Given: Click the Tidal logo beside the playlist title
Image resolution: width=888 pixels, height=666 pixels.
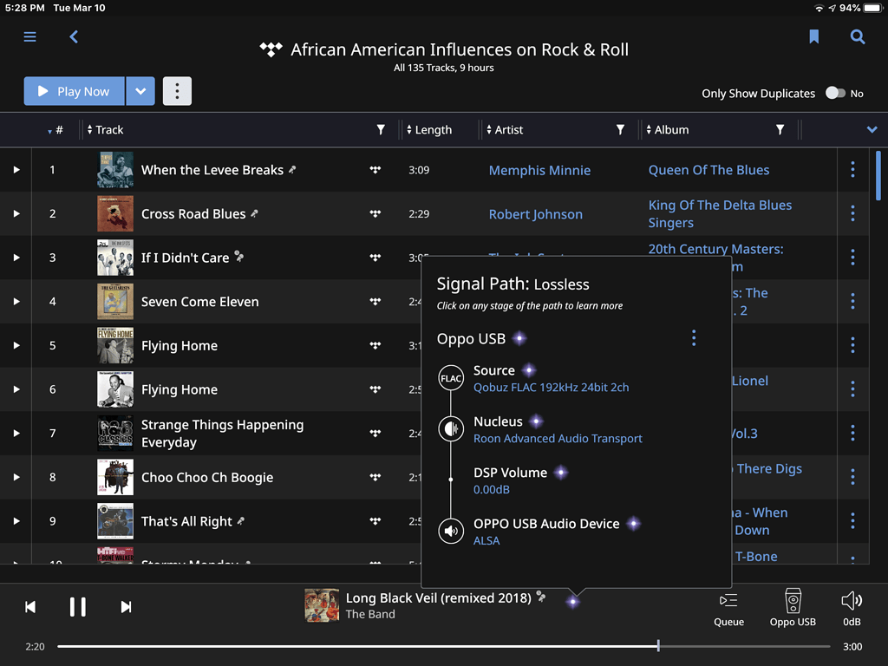Looking at the screenshot, I should pos(271,49).
